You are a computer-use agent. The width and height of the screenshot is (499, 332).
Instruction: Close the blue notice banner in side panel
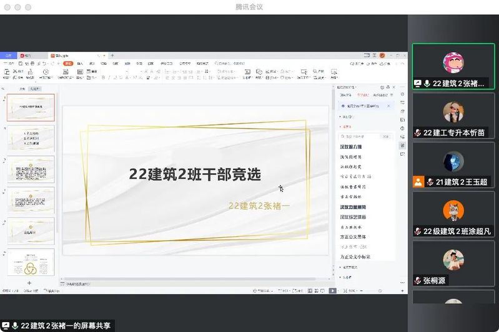[x=388, y=106]
